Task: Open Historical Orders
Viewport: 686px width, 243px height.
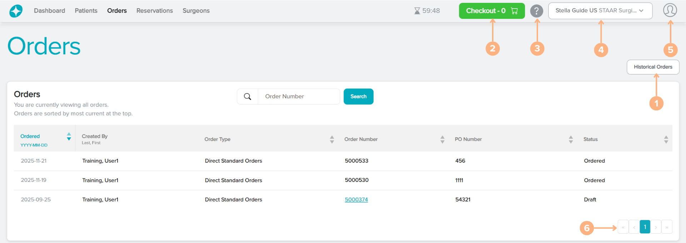Action: click(653, 67)
